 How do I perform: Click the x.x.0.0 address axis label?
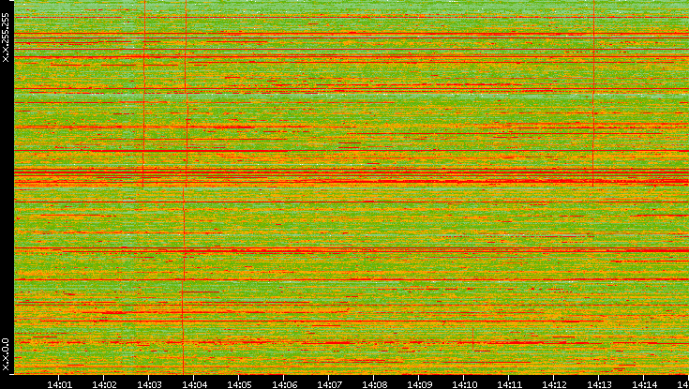click(x=6, y=354)
